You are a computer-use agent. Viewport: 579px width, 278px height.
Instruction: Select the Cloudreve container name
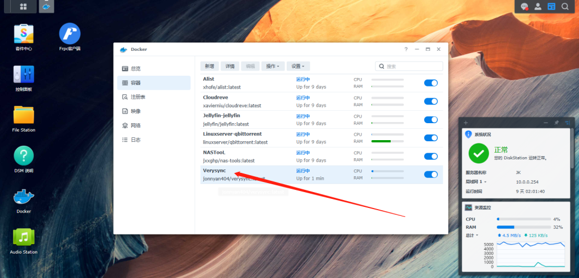[x=215, y=97]
